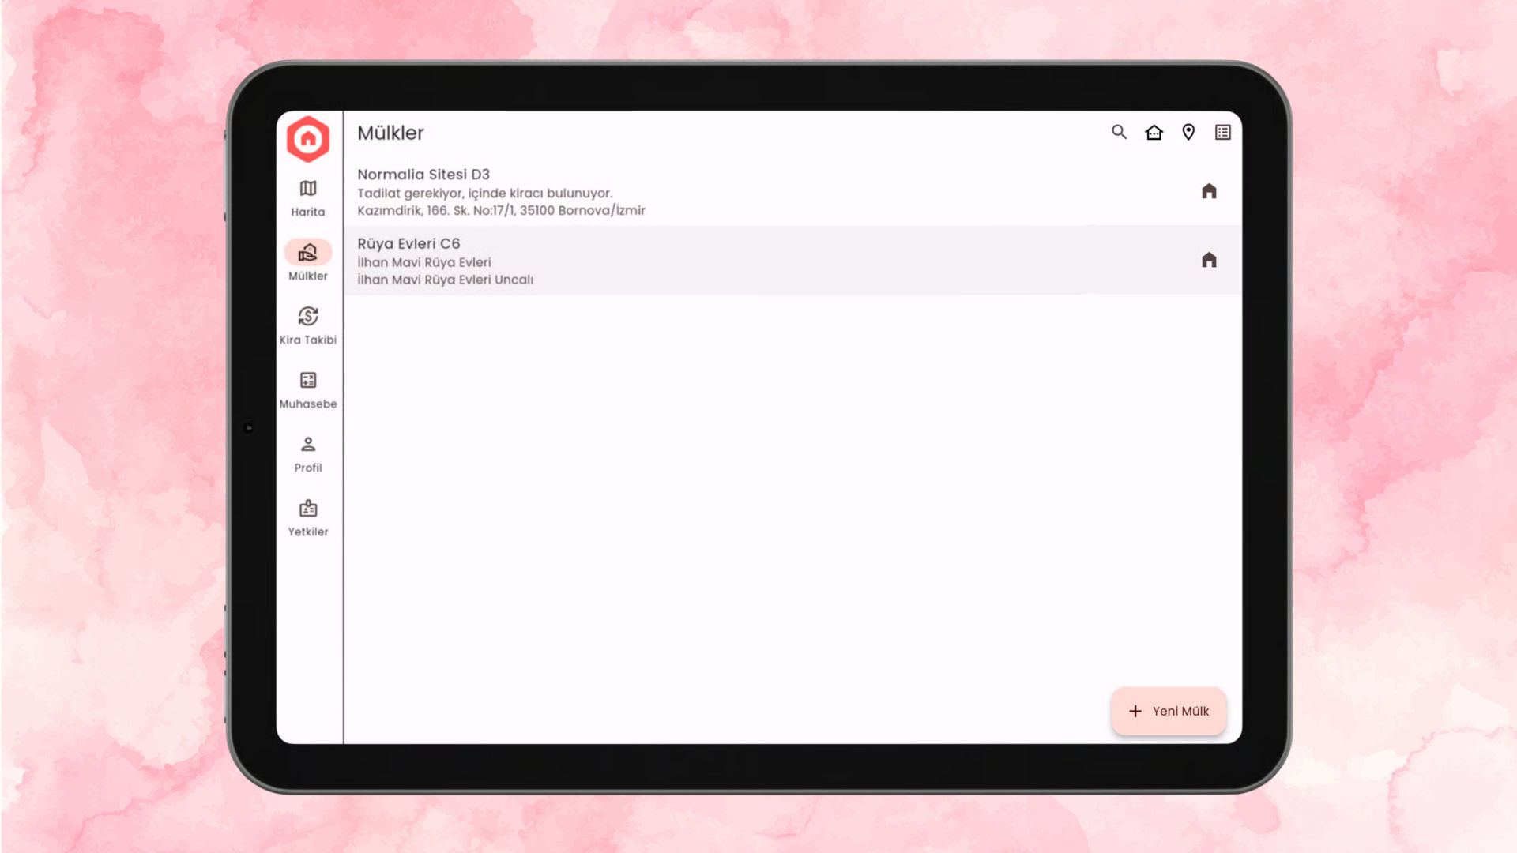
Task: Open the Rüya Evleri C6 property
Action: pos(792,261)
